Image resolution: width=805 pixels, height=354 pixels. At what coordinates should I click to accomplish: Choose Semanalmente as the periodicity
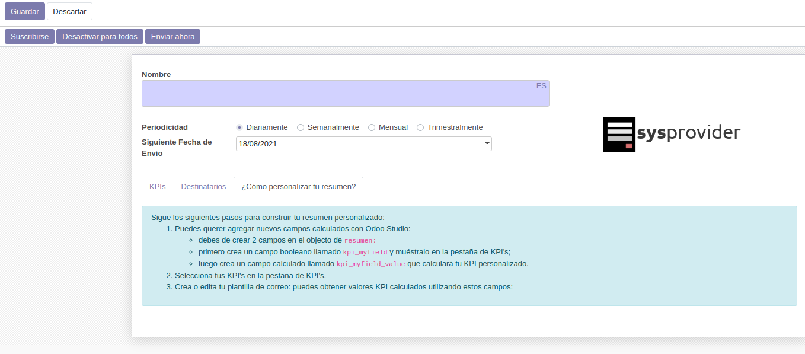[x=301, y=127]
